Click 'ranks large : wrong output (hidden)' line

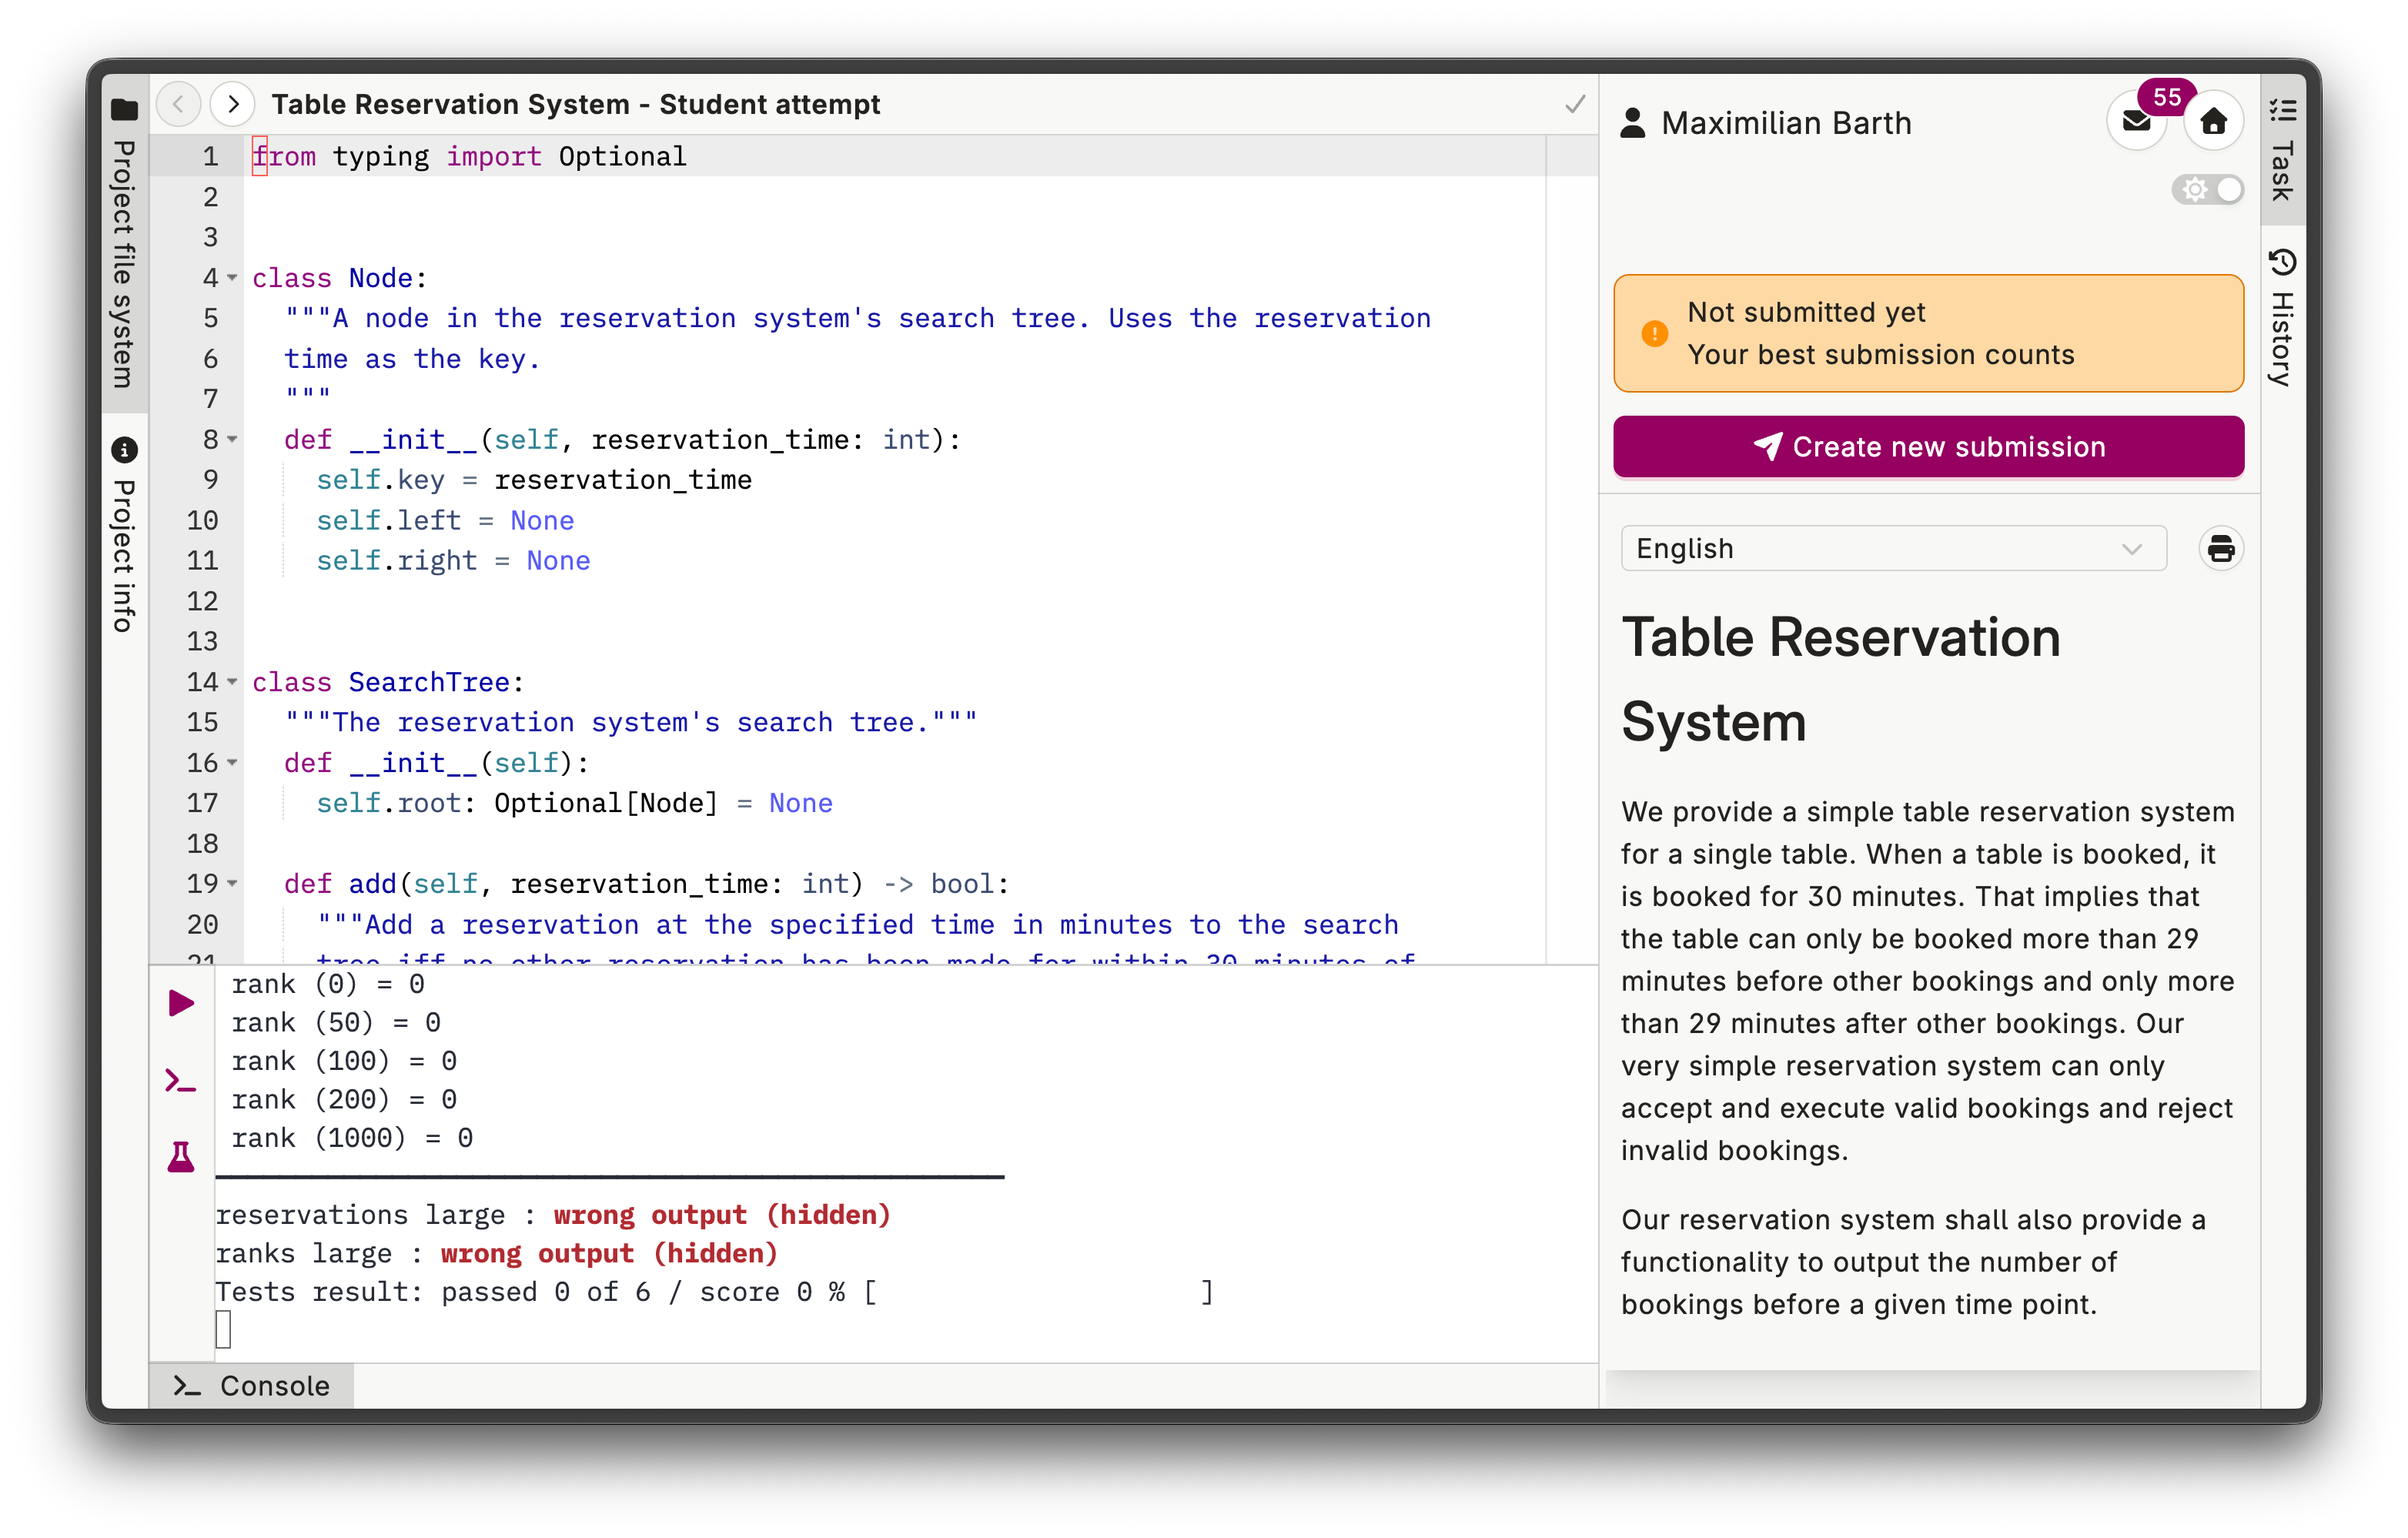[497, 1253]
